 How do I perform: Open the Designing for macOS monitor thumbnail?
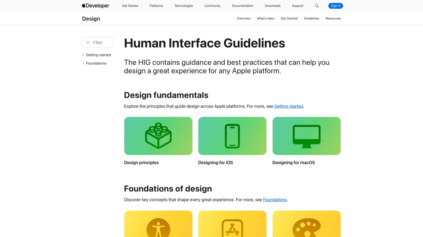[x=306, y=136]
